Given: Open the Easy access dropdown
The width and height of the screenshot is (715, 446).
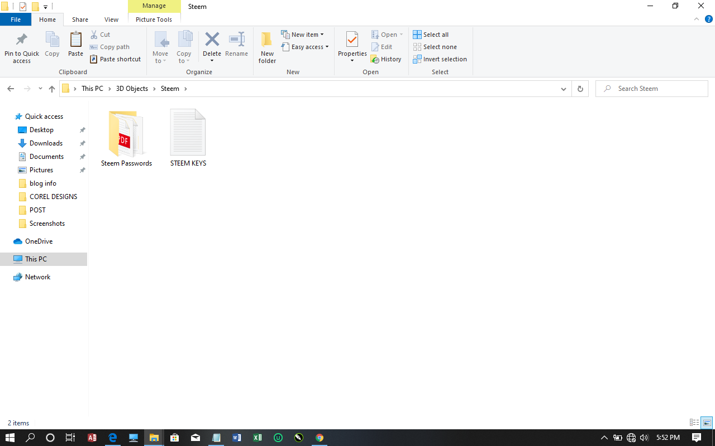Looking at the screenshot, I should pos(305,47).
